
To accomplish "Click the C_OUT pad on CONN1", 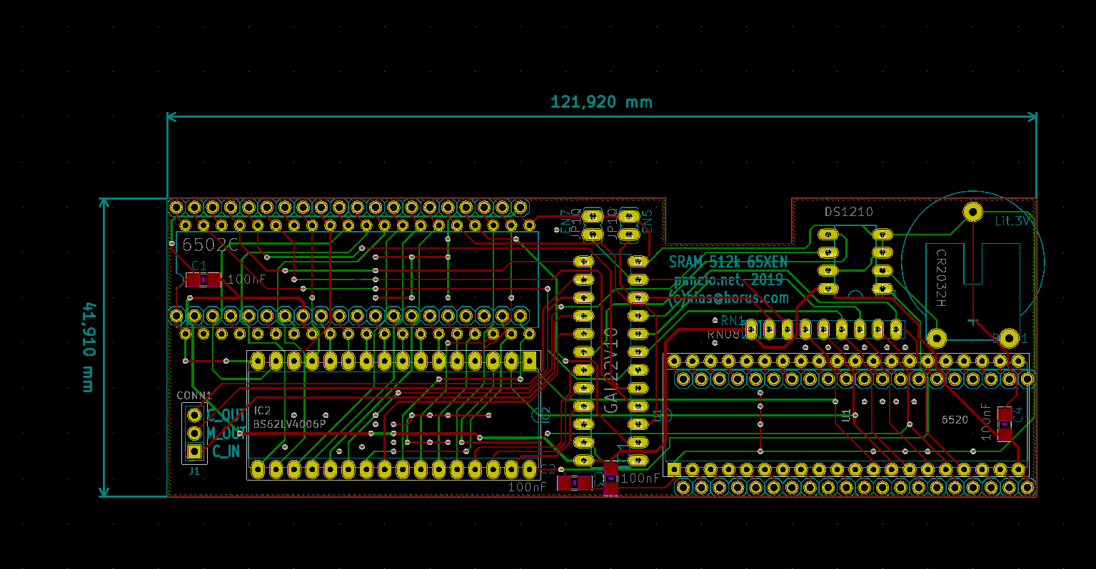I will (194, 414).
